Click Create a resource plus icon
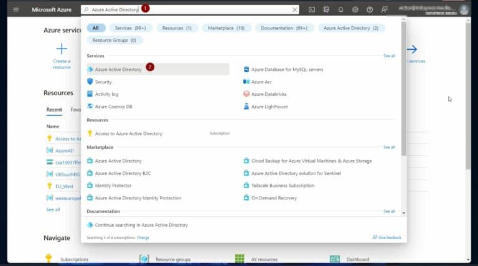 click(62, 49)
